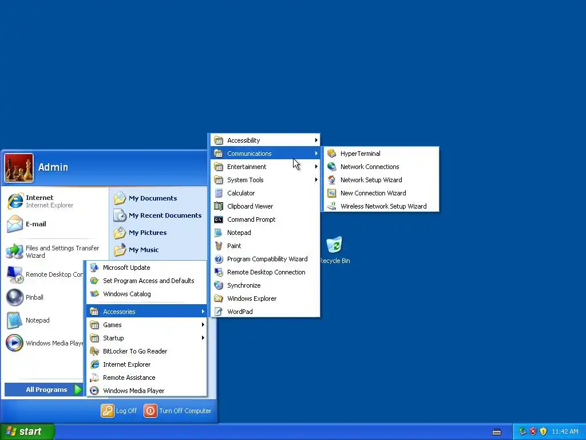Click the Microsoft Update icon

click(x=94, y=268)
